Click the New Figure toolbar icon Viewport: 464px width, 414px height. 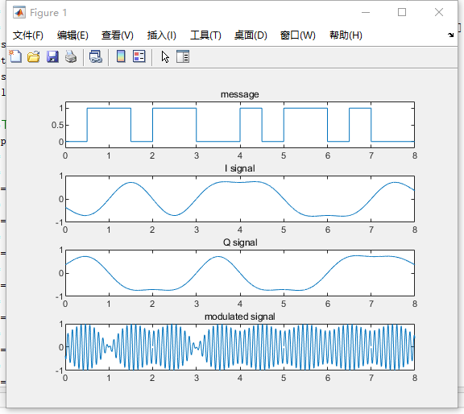(x=15, y=56)
